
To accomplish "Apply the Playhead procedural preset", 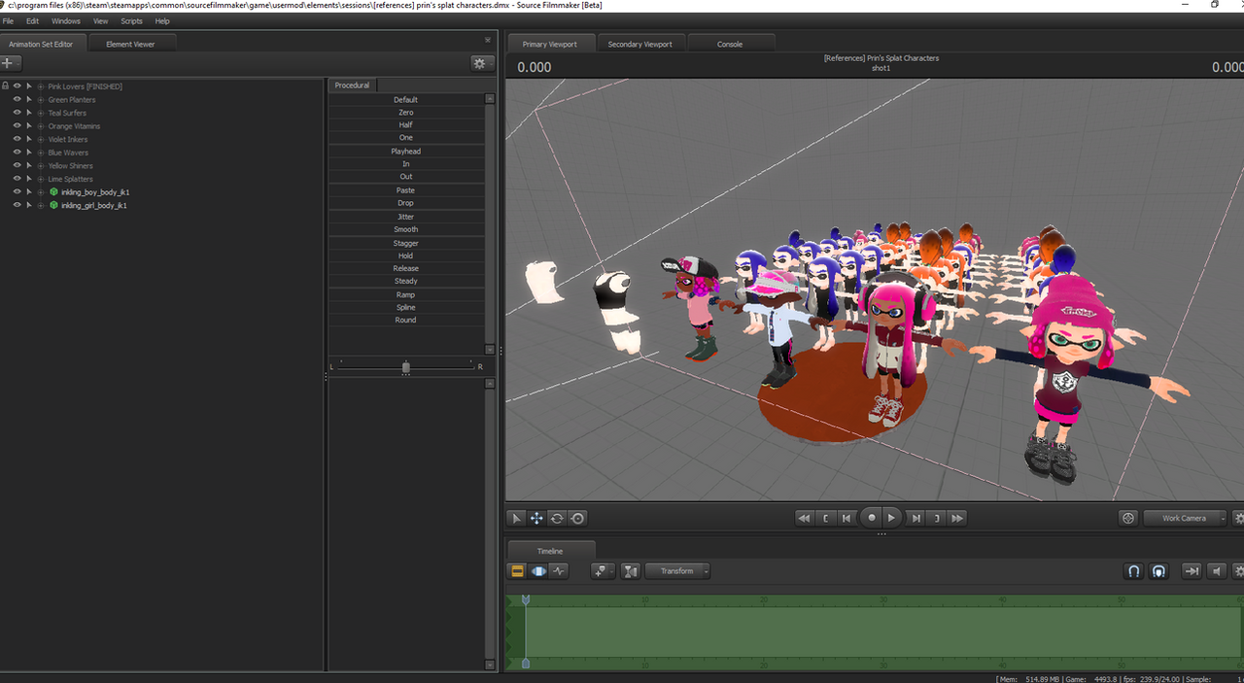I will 406,152.
